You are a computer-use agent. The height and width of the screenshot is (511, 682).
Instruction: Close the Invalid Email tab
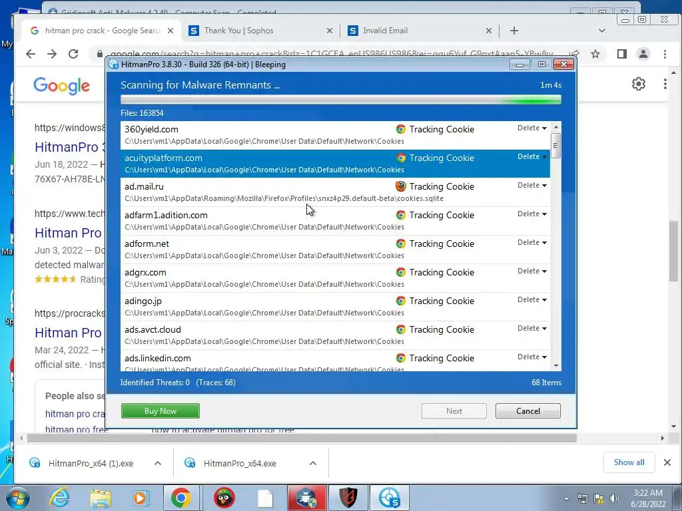(489, 31)
